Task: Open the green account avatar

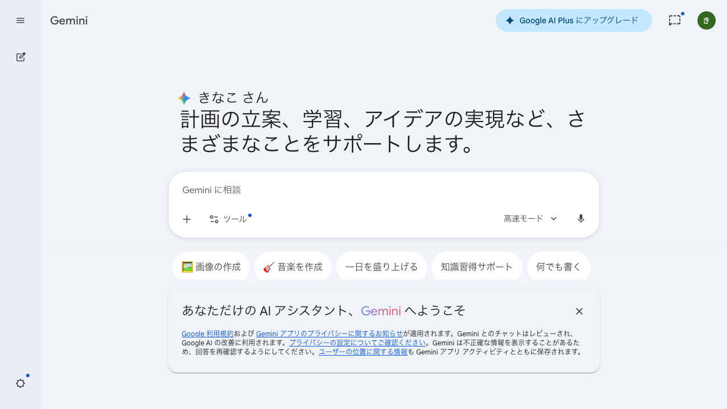Action: click(706, 20)
